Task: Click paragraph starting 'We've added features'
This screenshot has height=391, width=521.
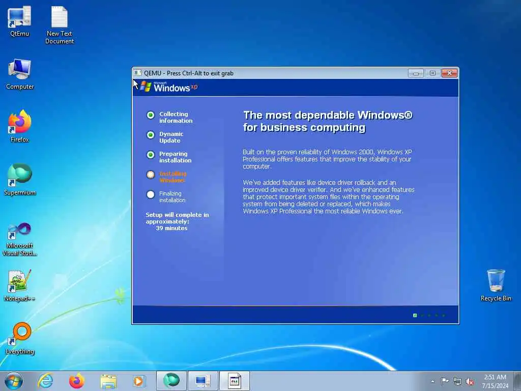Action: click(329, 197)
